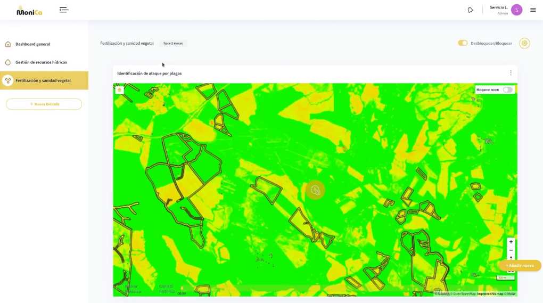Open the chat messages icon
The height and width of the screenshot is (303, 543).
(470, 10)
